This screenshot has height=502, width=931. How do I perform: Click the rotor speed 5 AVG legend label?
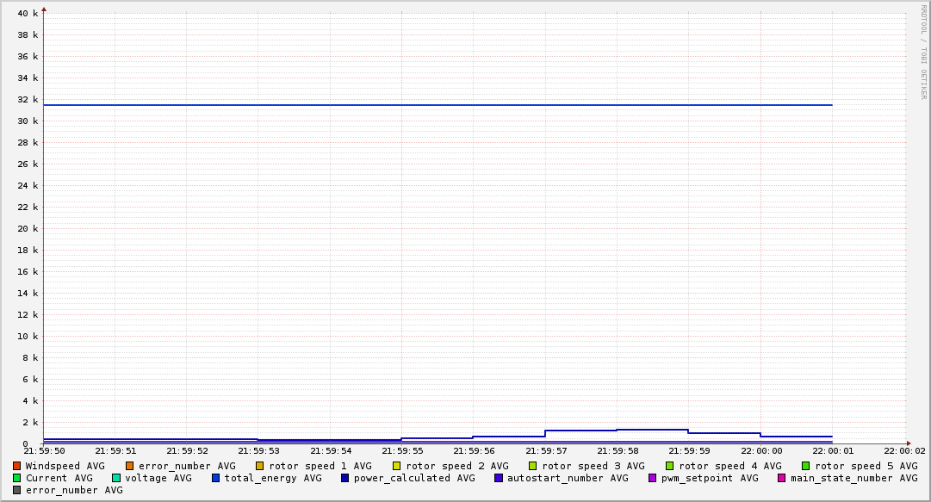pos(866,467)
